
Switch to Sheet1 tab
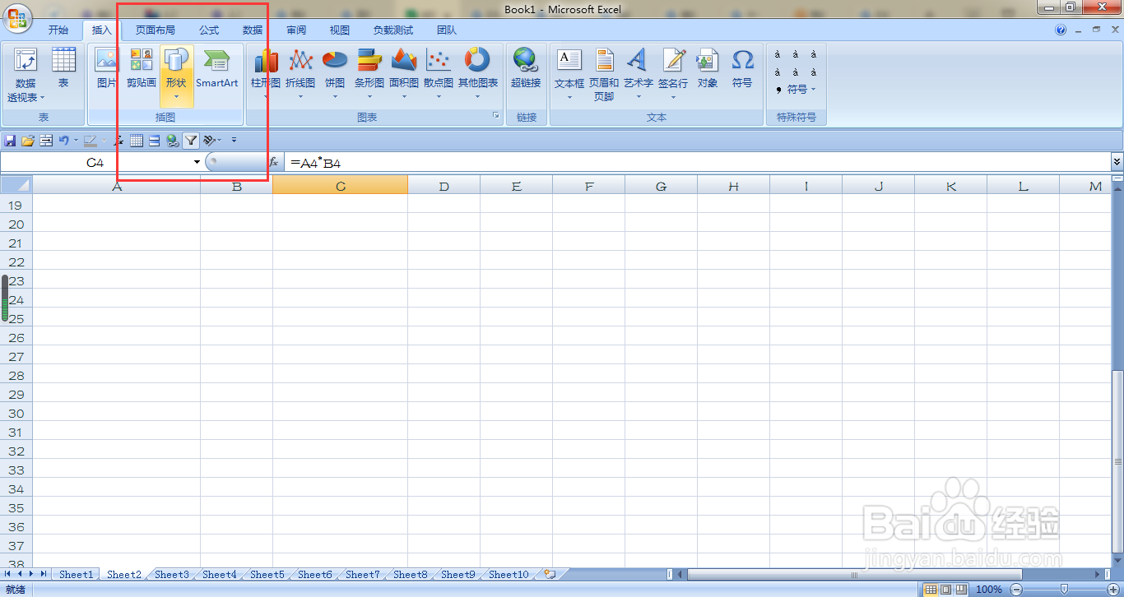[76, 575]
